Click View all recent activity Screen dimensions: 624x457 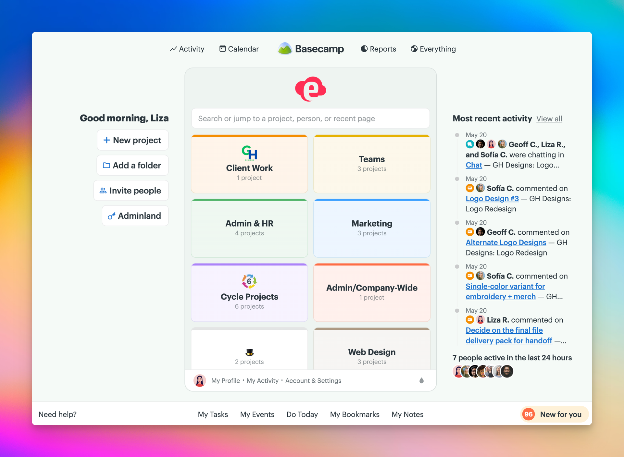(x=549, y=119)
